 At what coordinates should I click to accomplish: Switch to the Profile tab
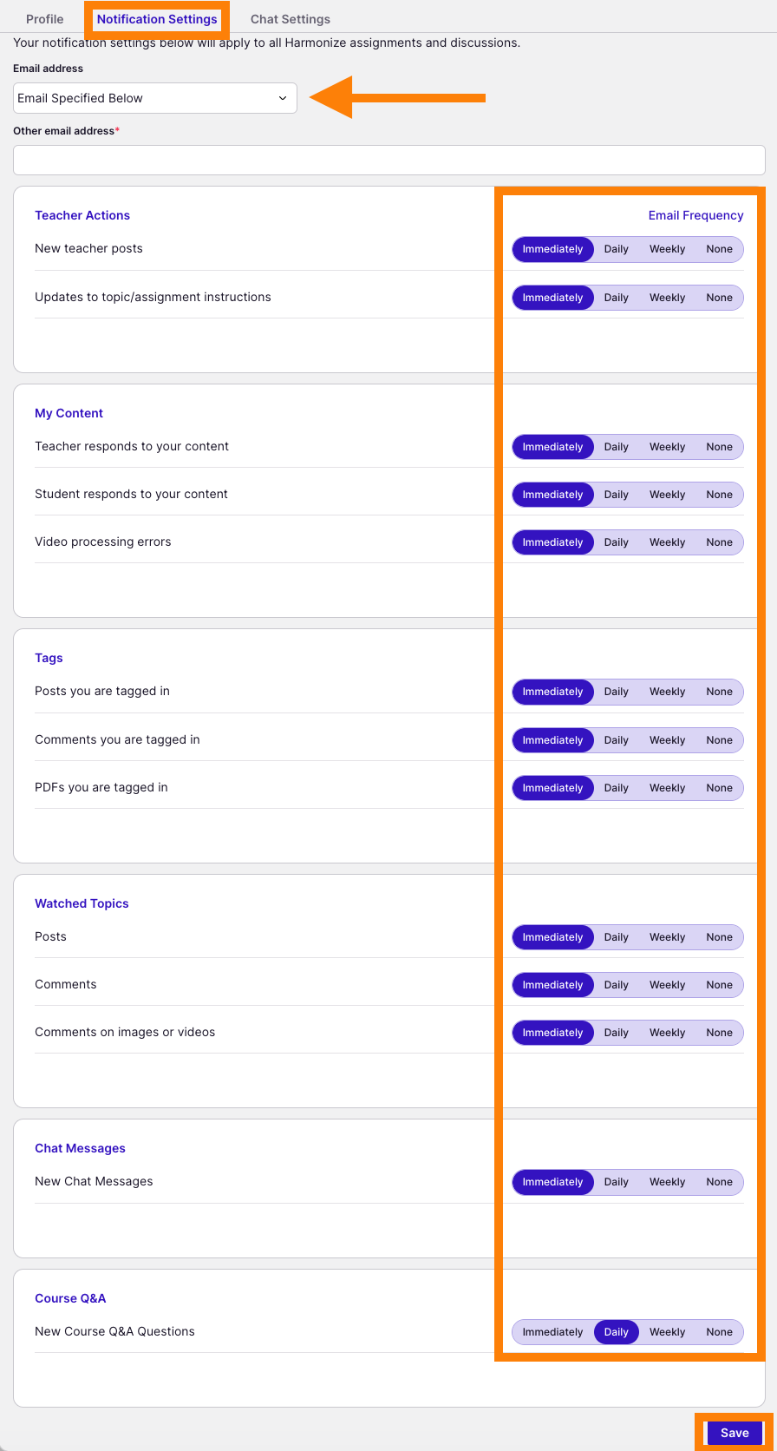[x=44, y=19]
